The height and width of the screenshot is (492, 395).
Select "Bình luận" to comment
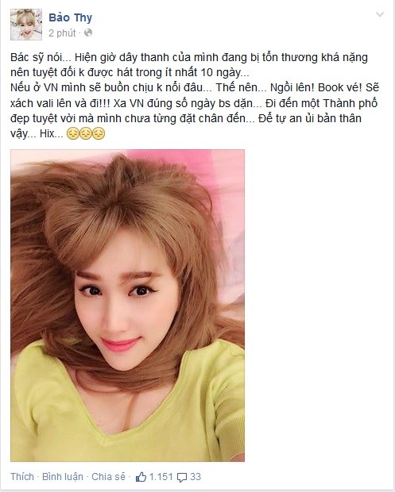[63, 477]
